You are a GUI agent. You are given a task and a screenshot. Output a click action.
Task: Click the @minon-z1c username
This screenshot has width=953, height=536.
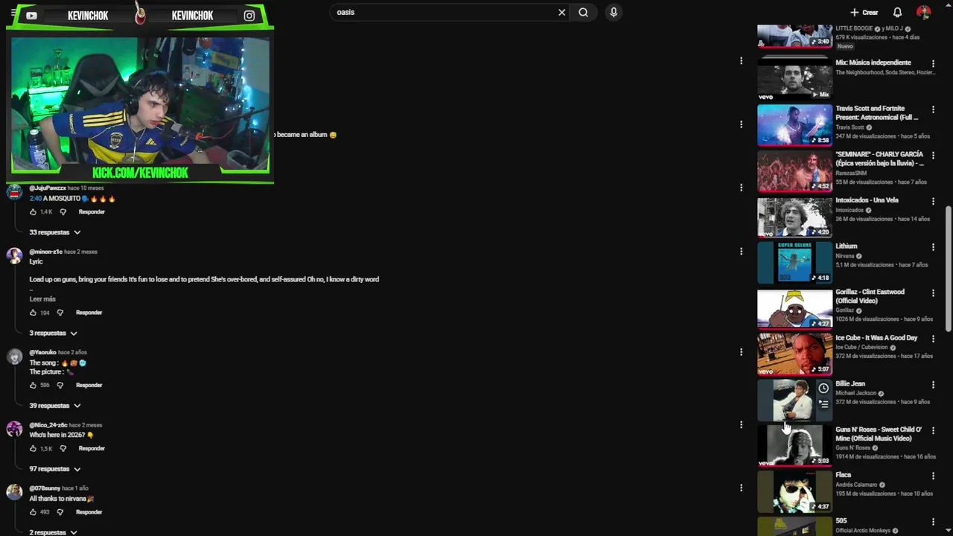(45, 252)
